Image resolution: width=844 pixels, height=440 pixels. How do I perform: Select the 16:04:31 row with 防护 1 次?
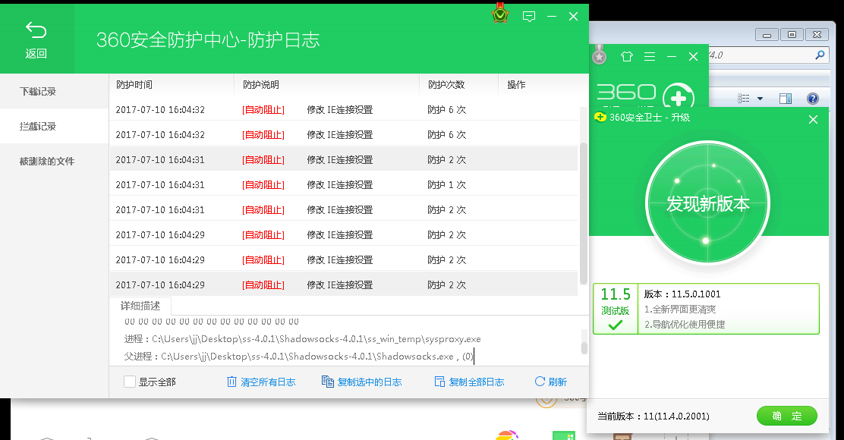(x=343, y=184)
